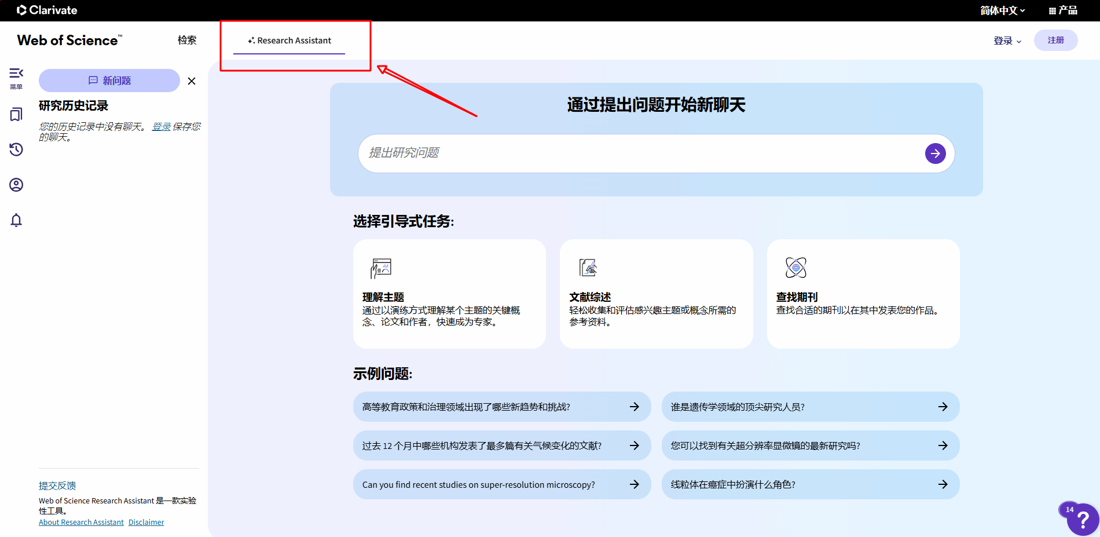
Task: Click arrow on 线粒体 example question
Action: point(943,484)
